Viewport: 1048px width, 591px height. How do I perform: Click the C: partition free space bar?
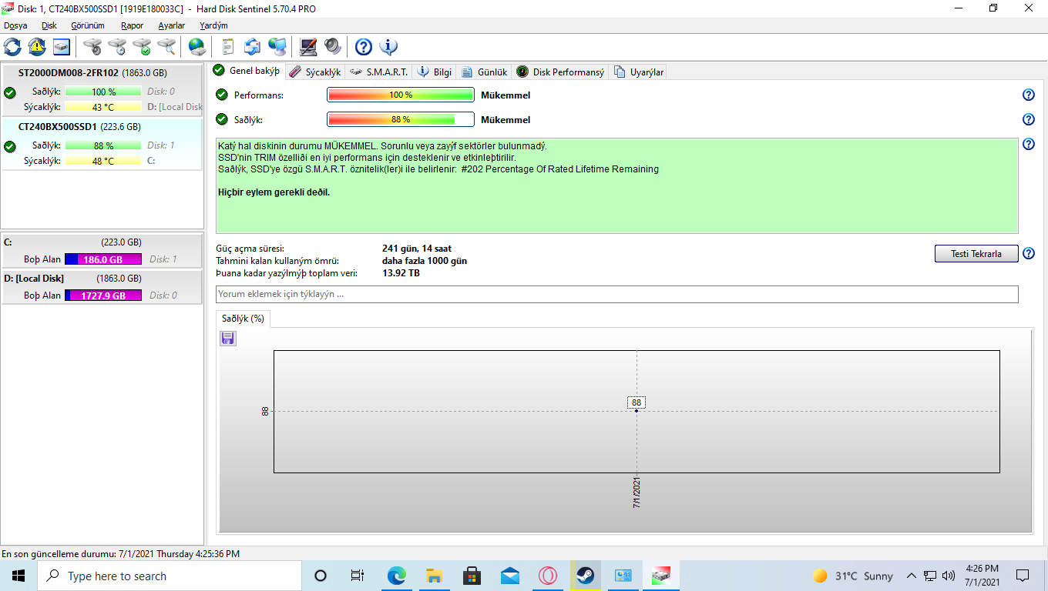pyautogui.click(x=103, y=259)
